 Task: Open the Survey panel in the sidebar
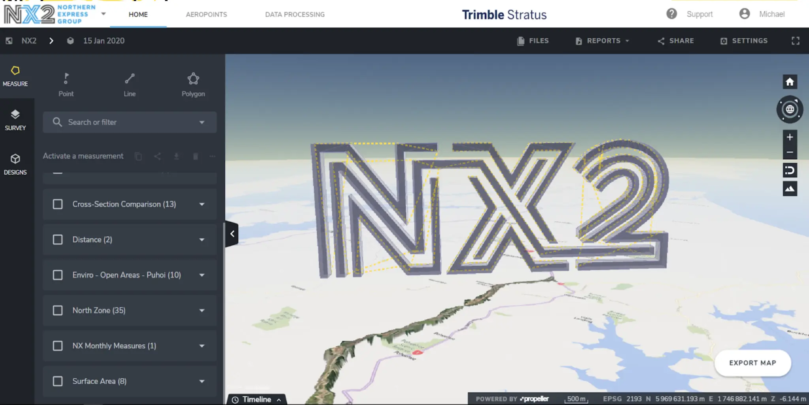[x=15, y=119]
